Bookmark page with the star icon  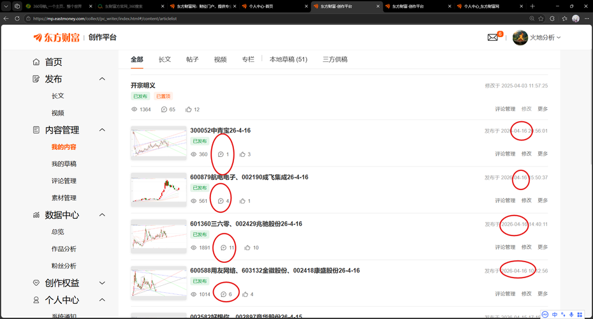(541, 18)
